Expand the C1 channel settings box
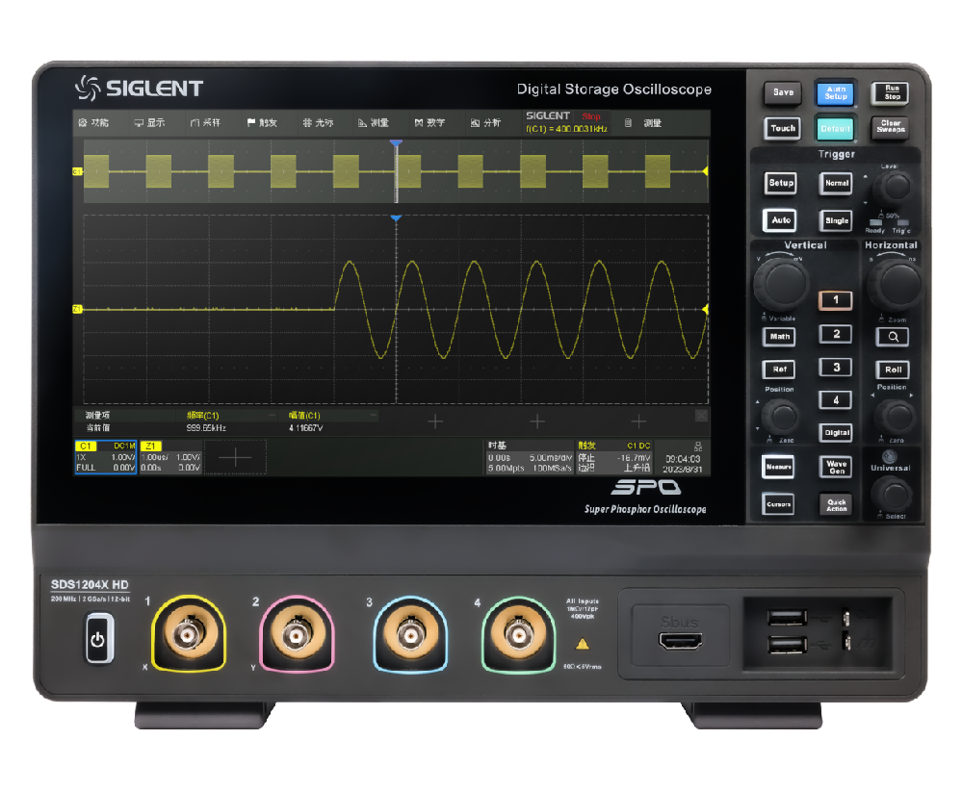The image size is (962, 791). click(x=105, y=457)
